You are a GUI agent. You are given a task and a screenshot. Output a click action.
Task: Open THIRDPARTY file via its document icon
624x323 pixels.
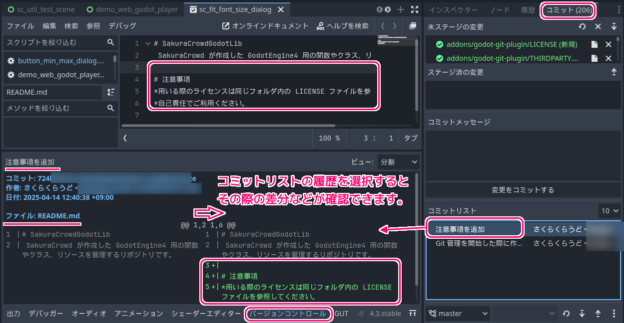(595, 58)
